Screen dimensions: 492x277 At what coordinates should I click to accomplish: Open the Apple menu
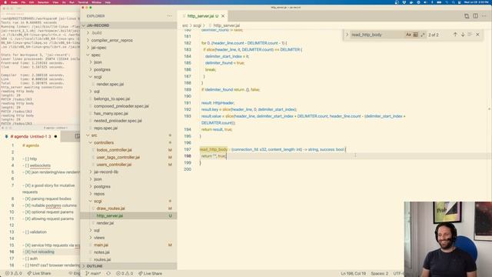tap(5, 2)
